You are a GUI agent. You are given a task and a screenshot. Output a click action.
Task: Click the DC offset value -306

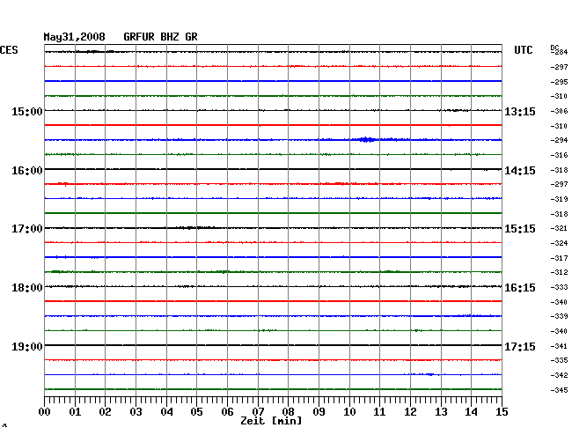(559, 111)
